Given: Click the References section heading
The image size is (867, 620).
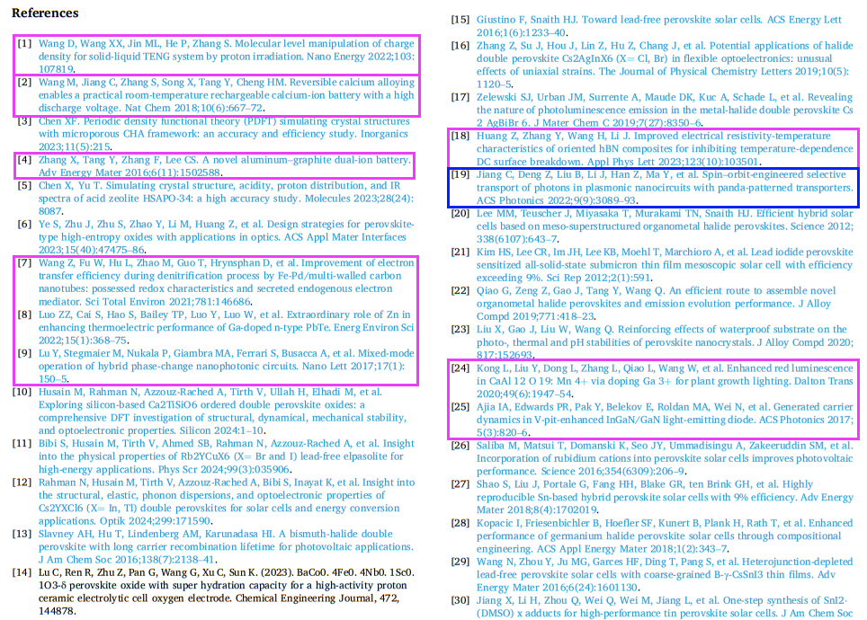Looking at the screenshot, I should click(45, 13).
